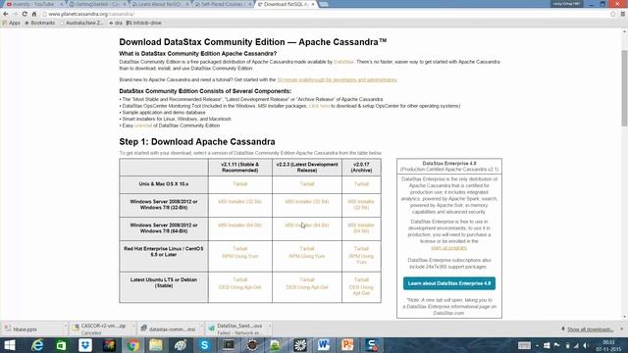Download v2.0.17 MSI Installer (64 Bit)
The height and width of the screenshot is (353, 628).
(361, 228)
